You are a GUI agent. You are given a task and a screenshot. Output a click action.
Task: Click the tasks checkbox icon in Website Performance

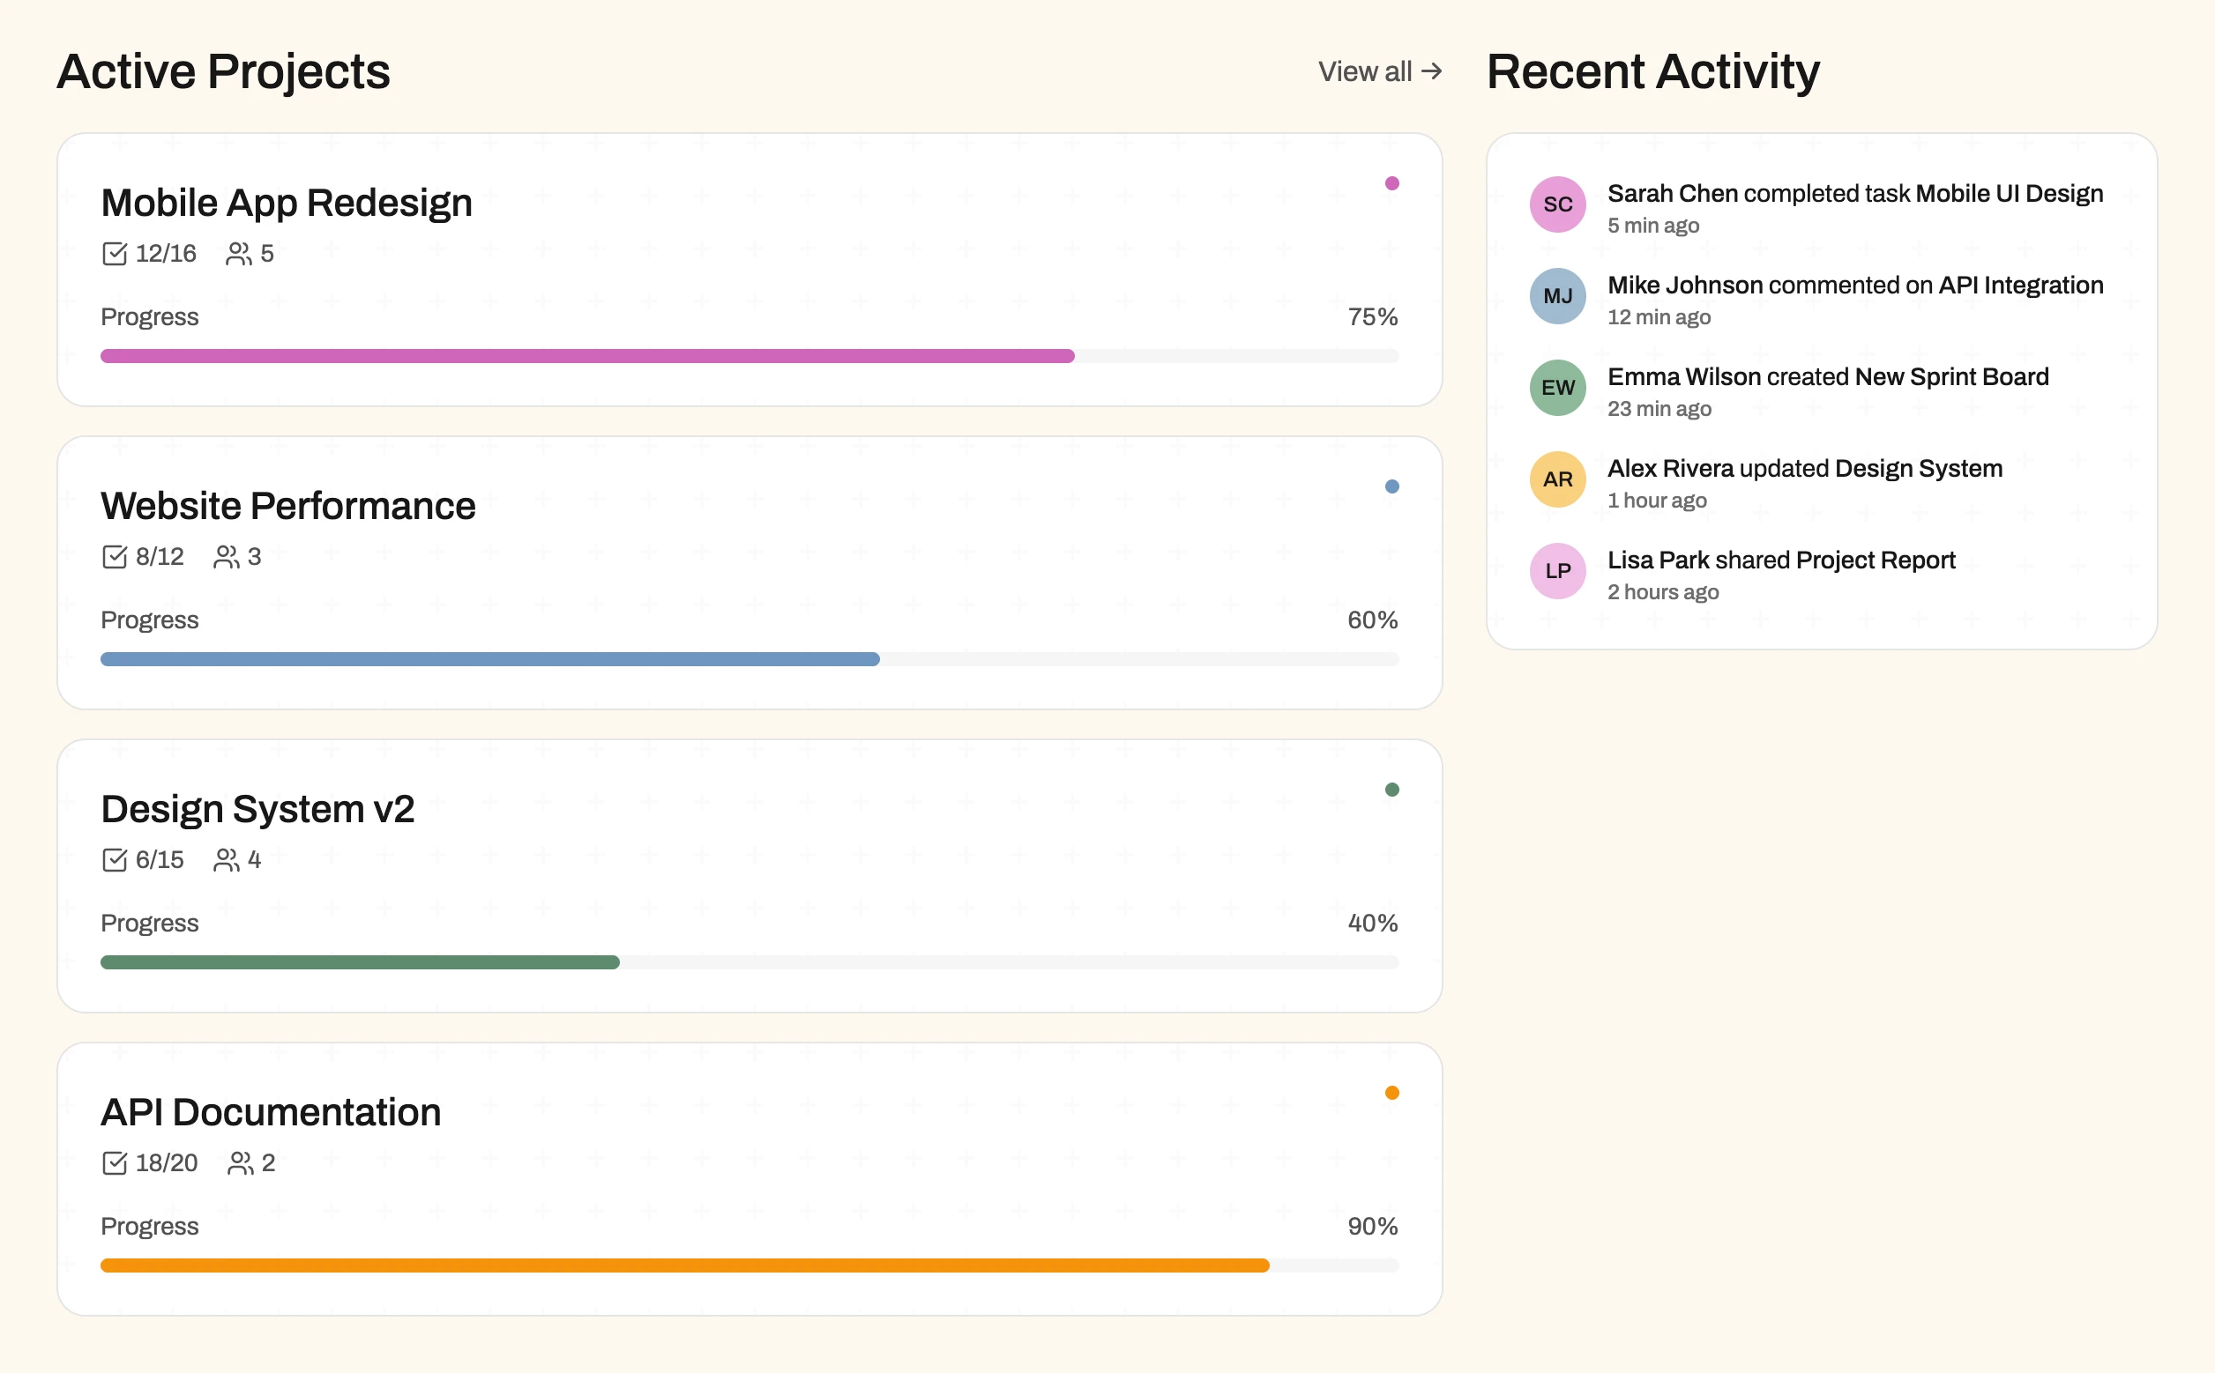coord(115,557)
